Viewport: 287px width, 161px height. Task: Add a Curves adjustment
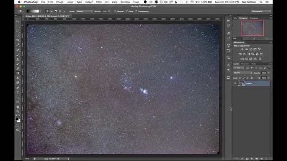[x=251, y=49]
